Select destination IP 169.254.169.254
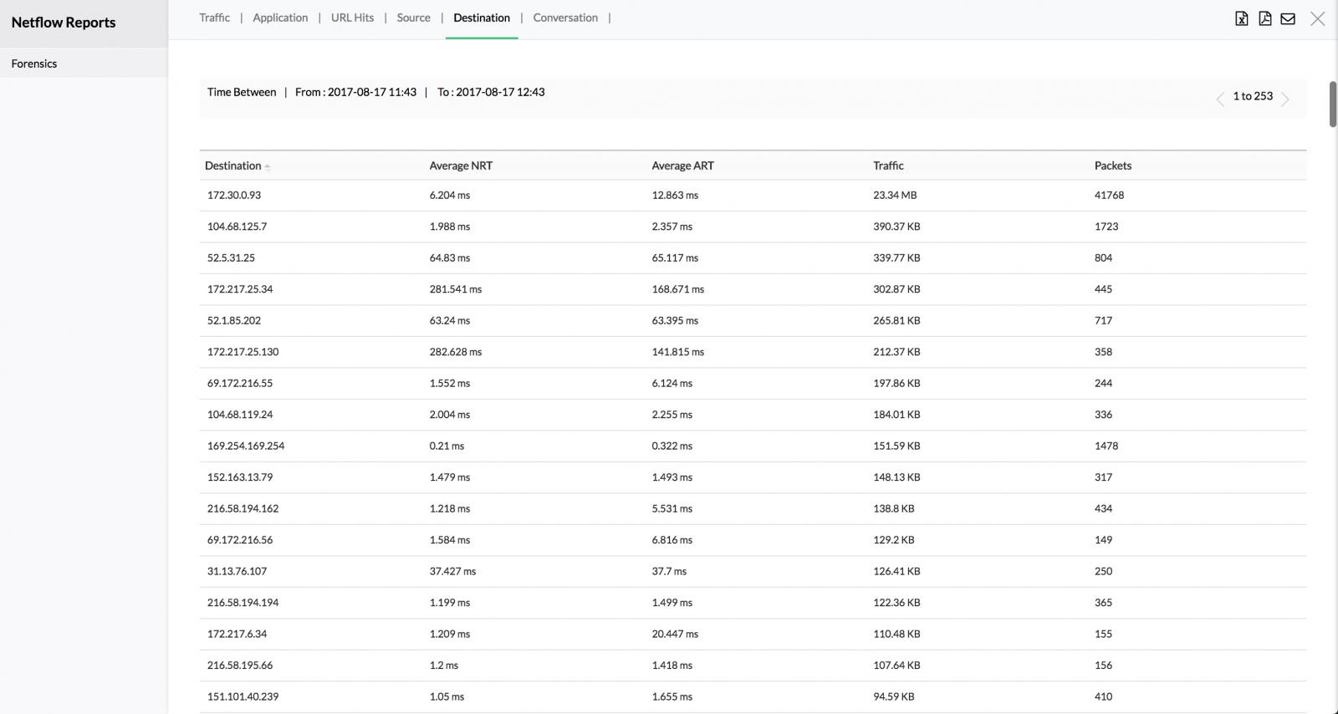1338x714 pixels. click(x=246, y=446)
